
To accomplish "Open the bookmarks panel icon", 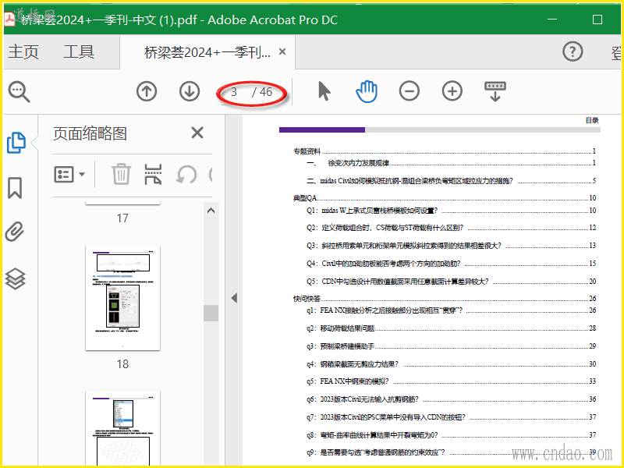I will pos(15,188).
